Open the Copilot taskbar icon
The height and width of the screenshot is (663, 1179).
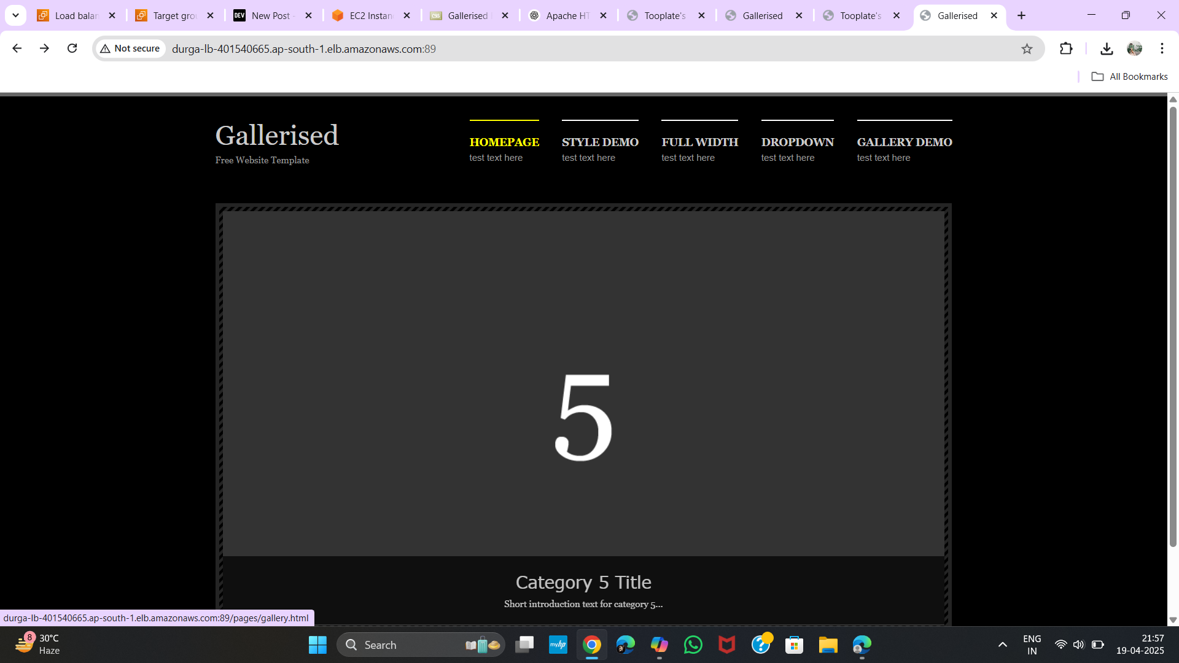point(660,645)
